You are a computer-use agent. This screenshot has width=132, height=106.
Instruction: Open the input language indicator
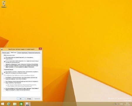[x=121, y=104]
